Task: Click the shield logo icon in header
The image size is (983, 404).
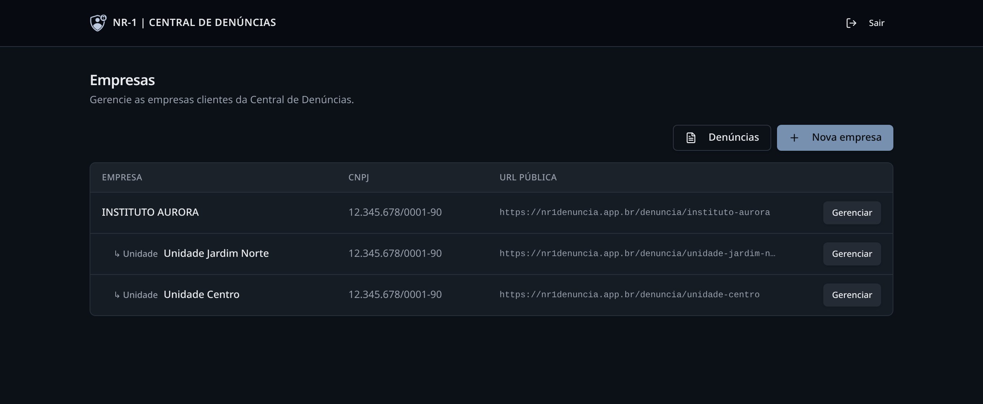Action: click(98, 23)
